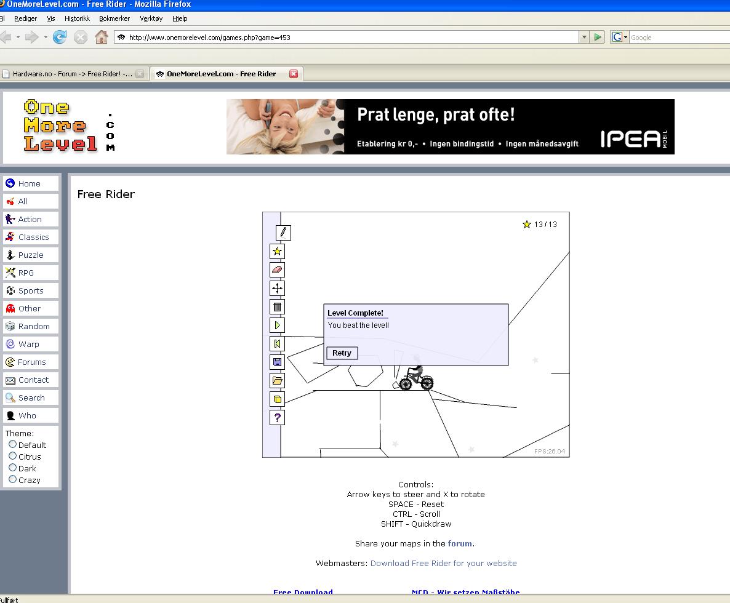The width and height of the screenshot is (730, 603).
Task: Select the Dark theme radio button
Action: point(12,468)
